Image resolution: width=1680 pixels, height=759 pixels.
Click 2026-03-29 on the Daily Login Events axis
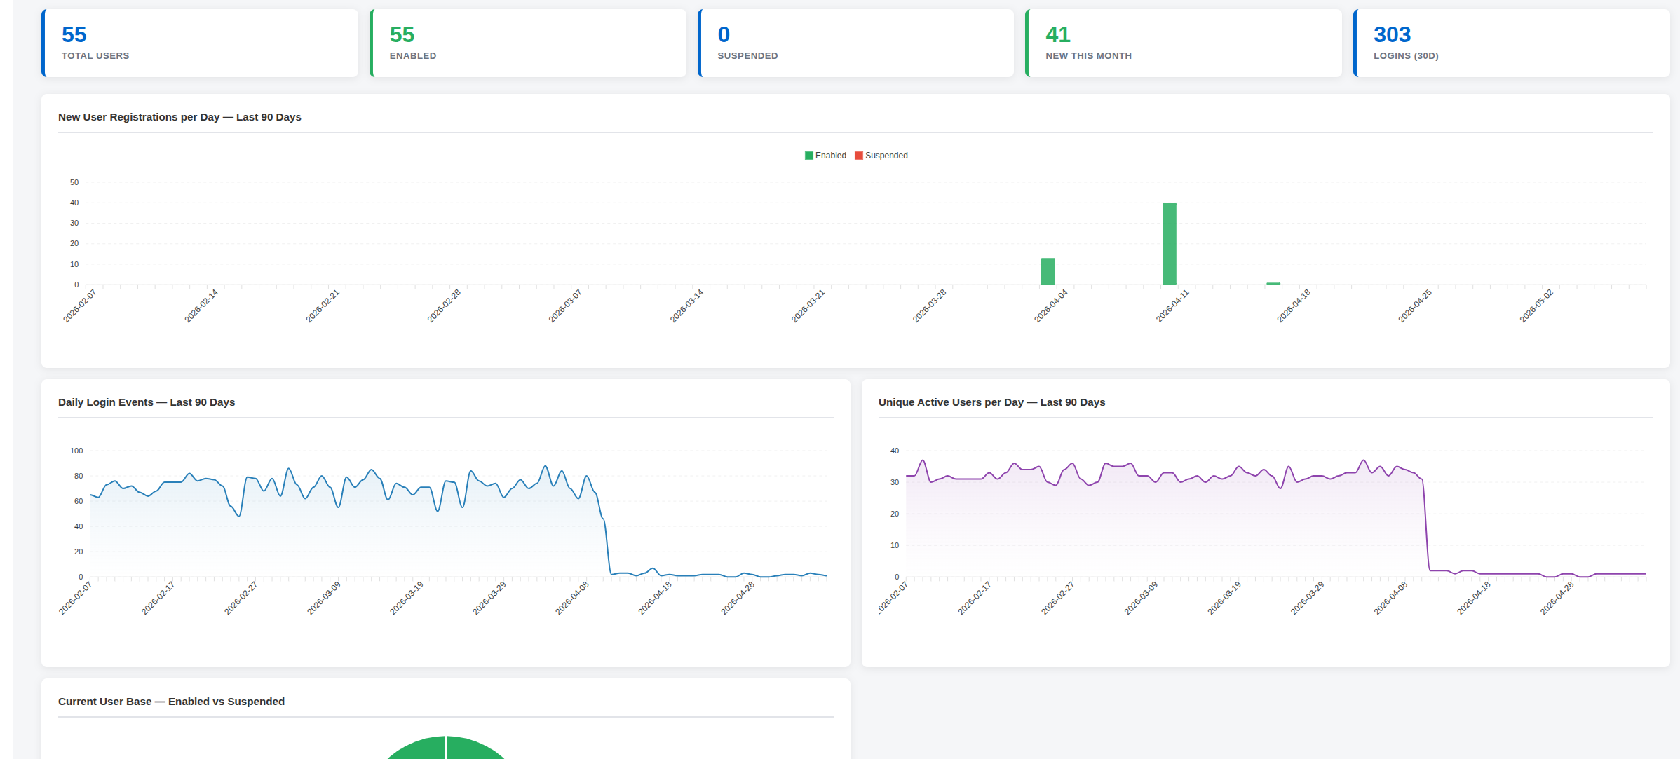pos(489,598)
